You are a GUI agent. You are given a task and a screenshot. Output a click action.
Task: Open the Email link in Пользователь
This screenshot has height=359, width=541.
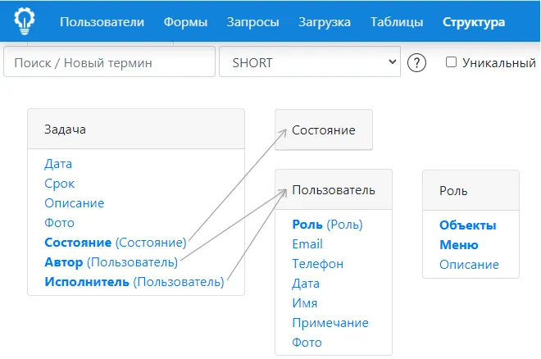pos(307,244)
